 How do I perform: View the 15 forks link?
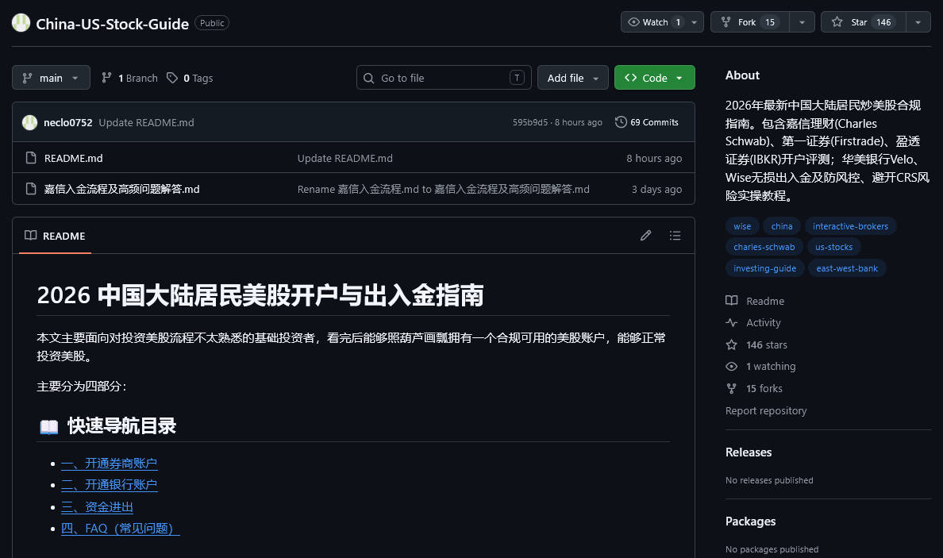pos(754,388)
